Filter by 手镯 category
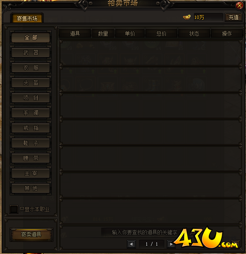 pos(31,113)
